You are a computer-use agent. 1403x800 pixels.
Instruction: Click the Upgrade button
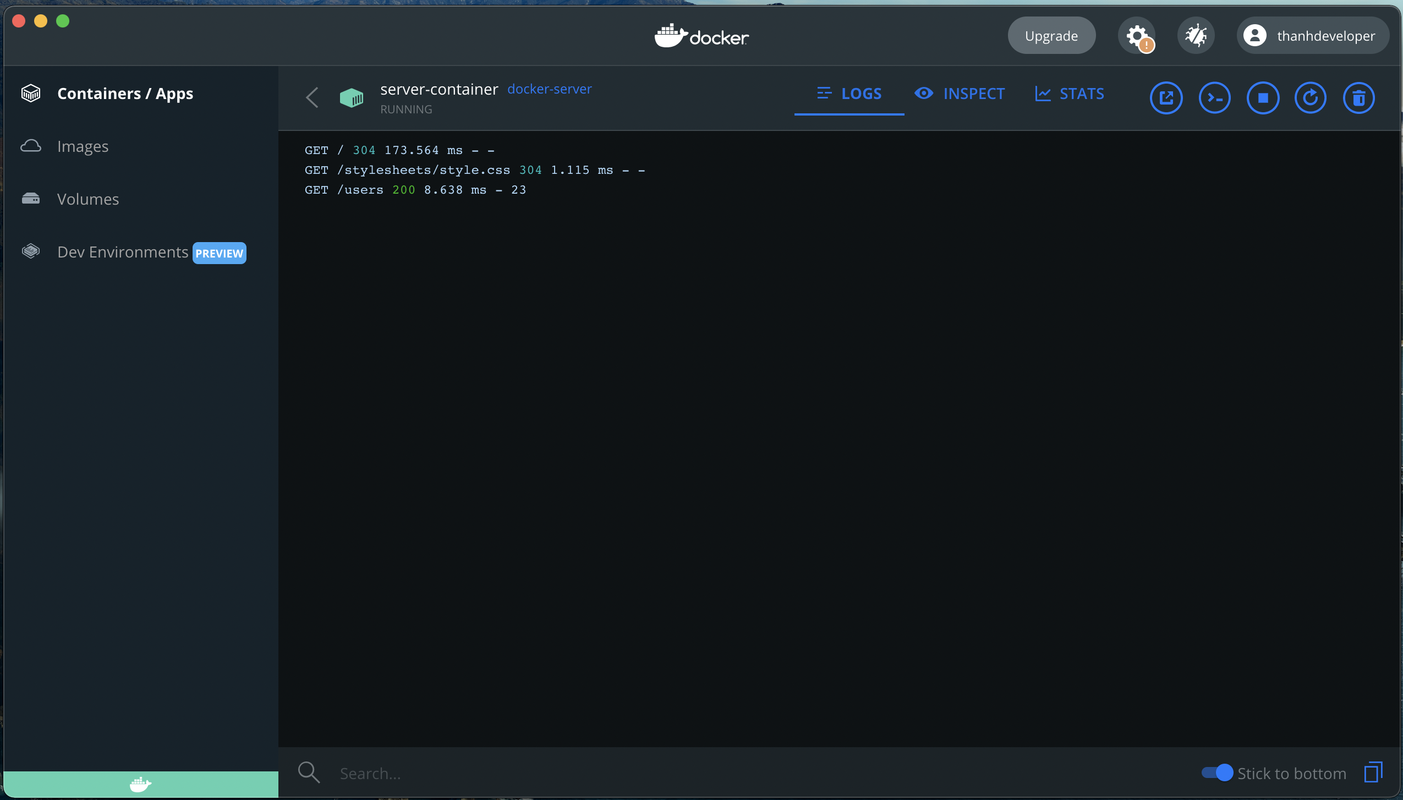click(x=1051, y=35)
